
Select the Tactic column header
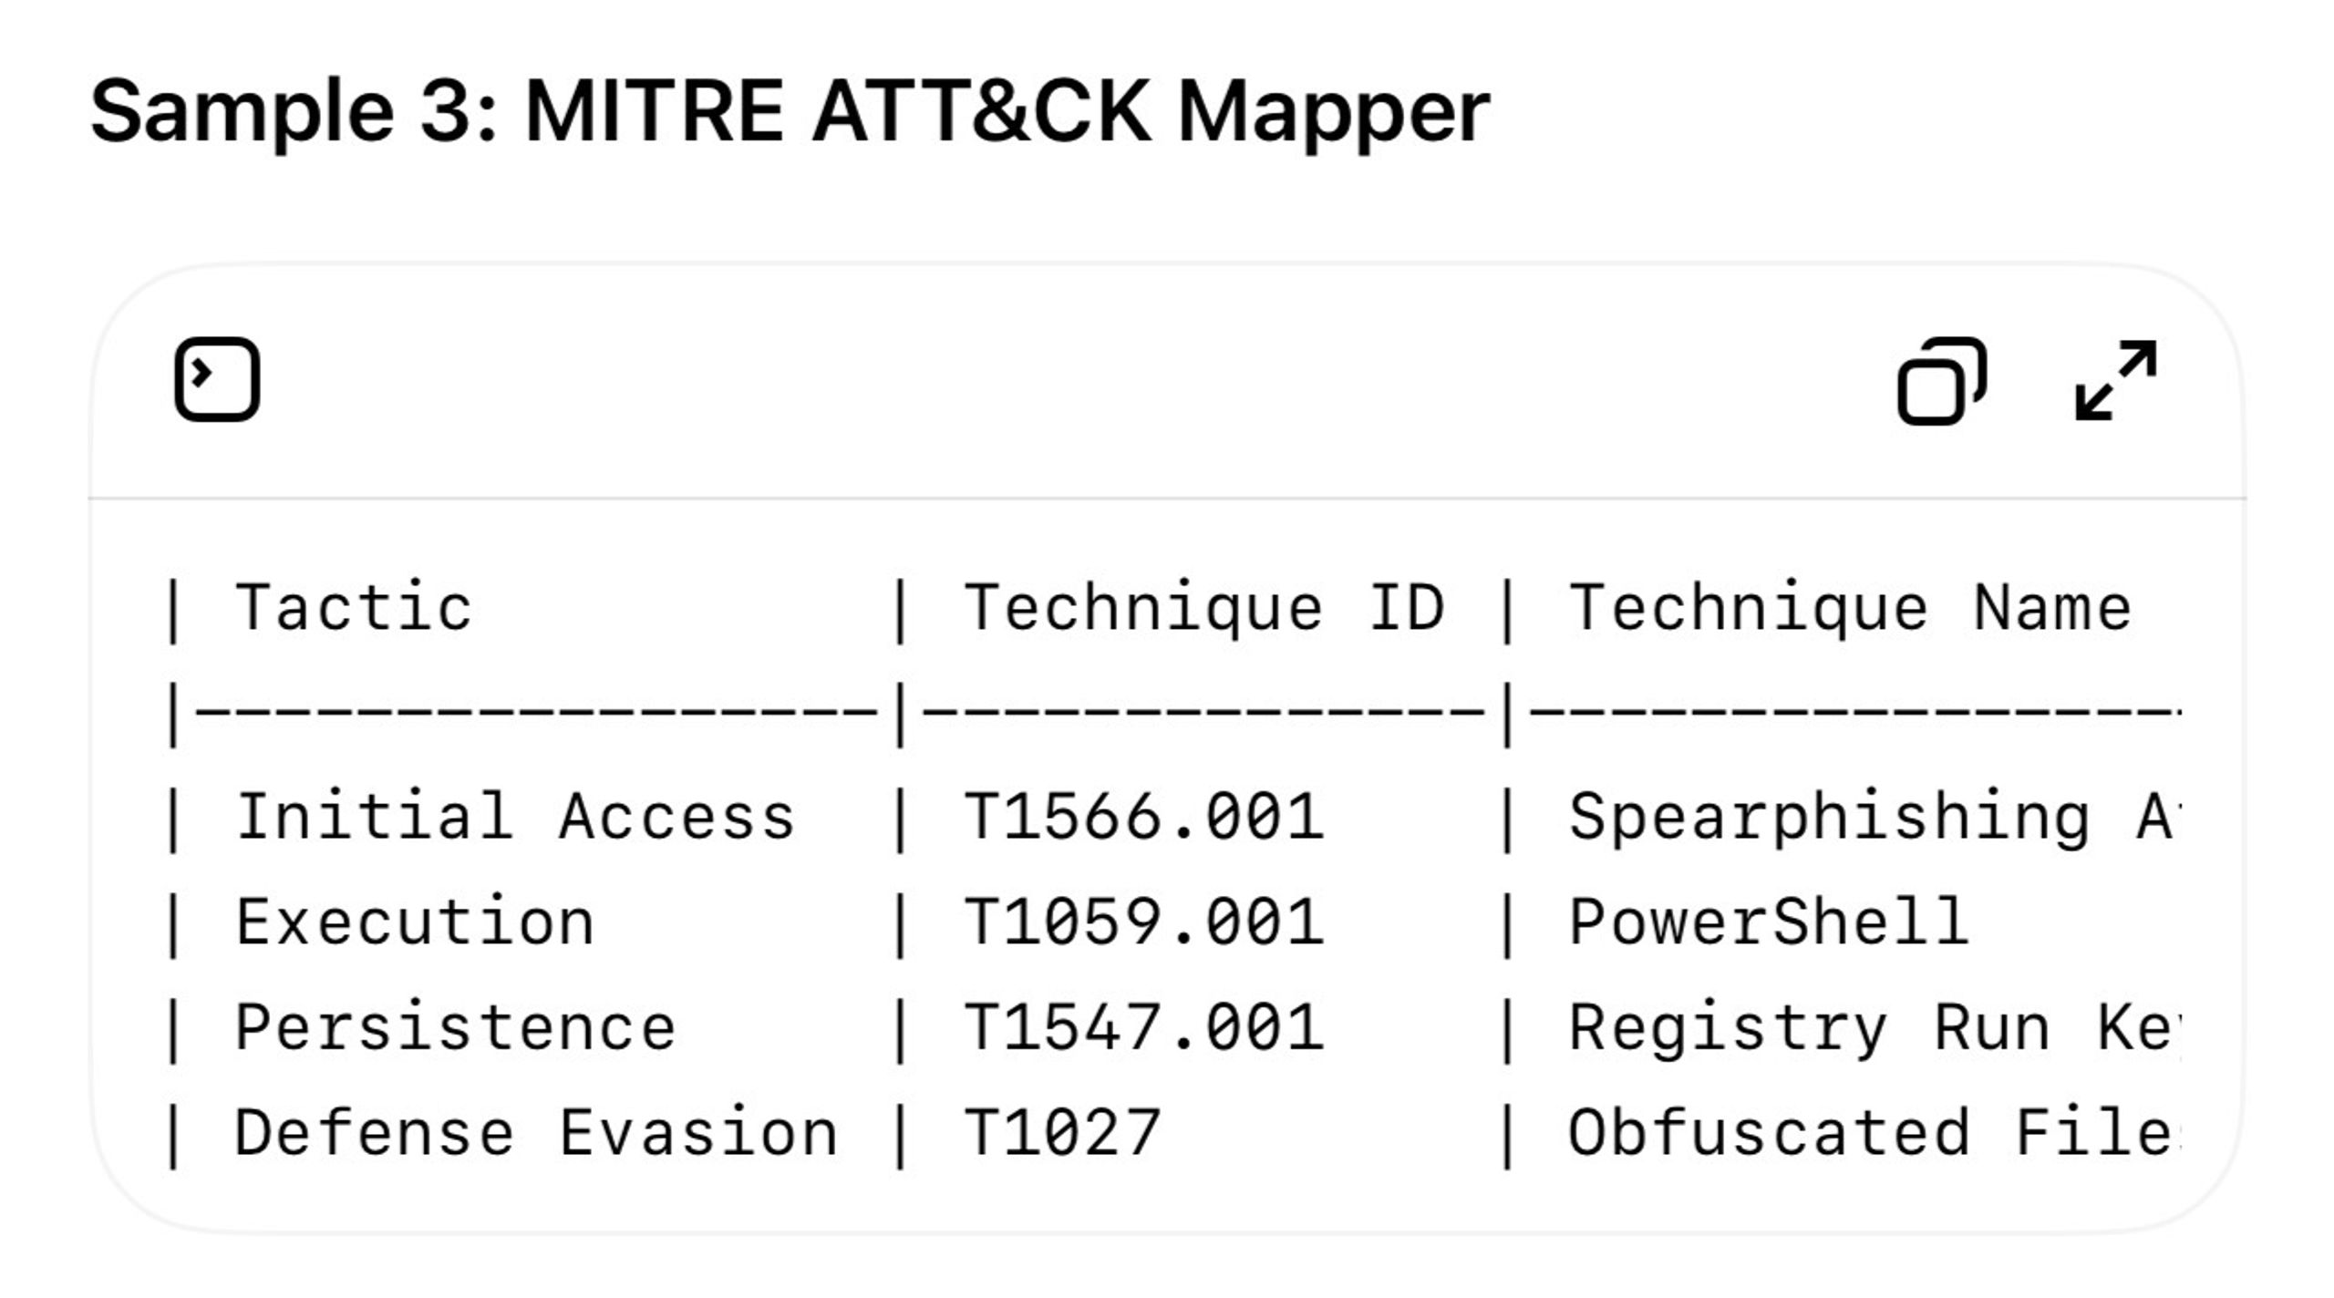click(x=354, y=608)
